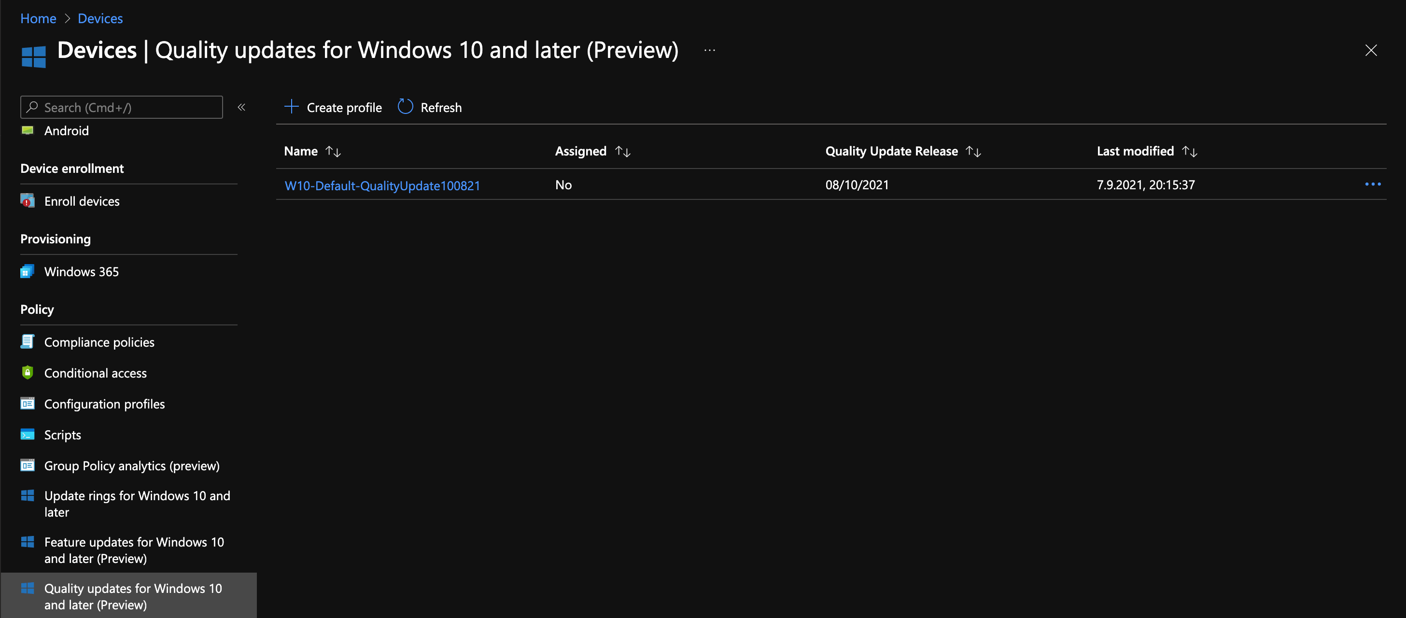Open row options for W10-Default-QualityUpdate100821
The image size is (1406, 618).
pos(1373,184)
